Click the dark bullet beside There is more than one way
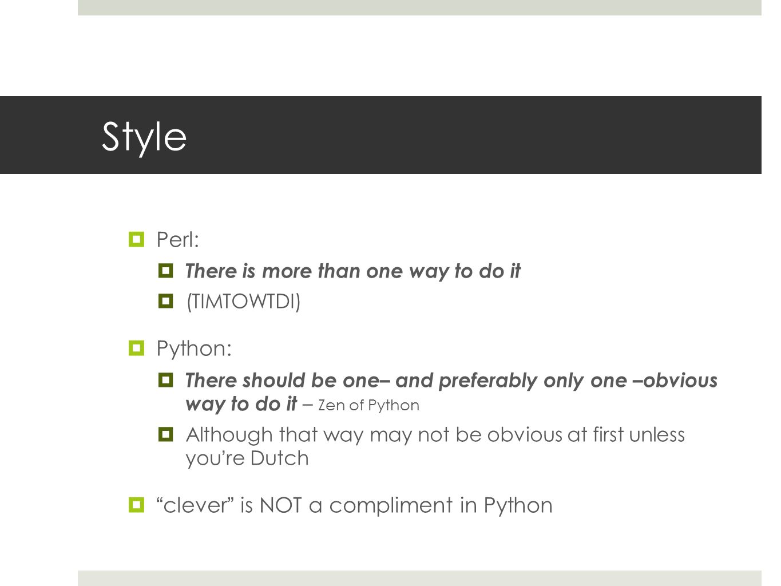Screen dimensions: 781x586 (x=166, y=271)
